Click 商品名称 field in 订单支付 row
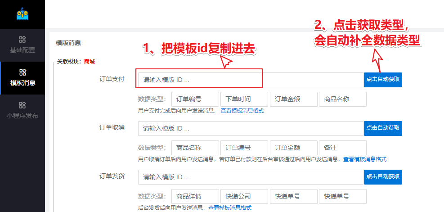 [x=343, y=99]
